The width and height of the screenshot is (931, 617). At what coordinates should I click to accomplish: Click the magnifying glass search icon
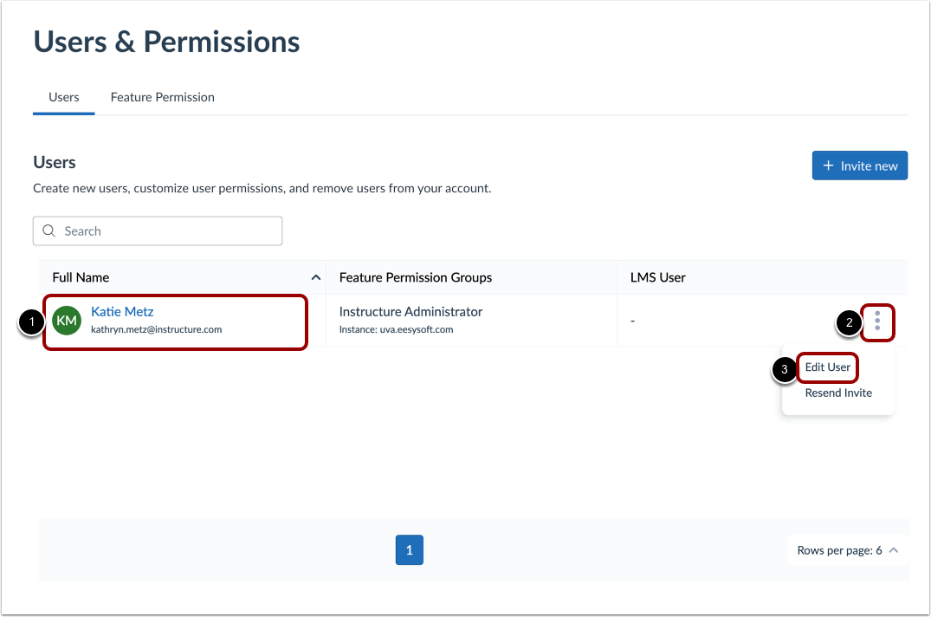48,231
